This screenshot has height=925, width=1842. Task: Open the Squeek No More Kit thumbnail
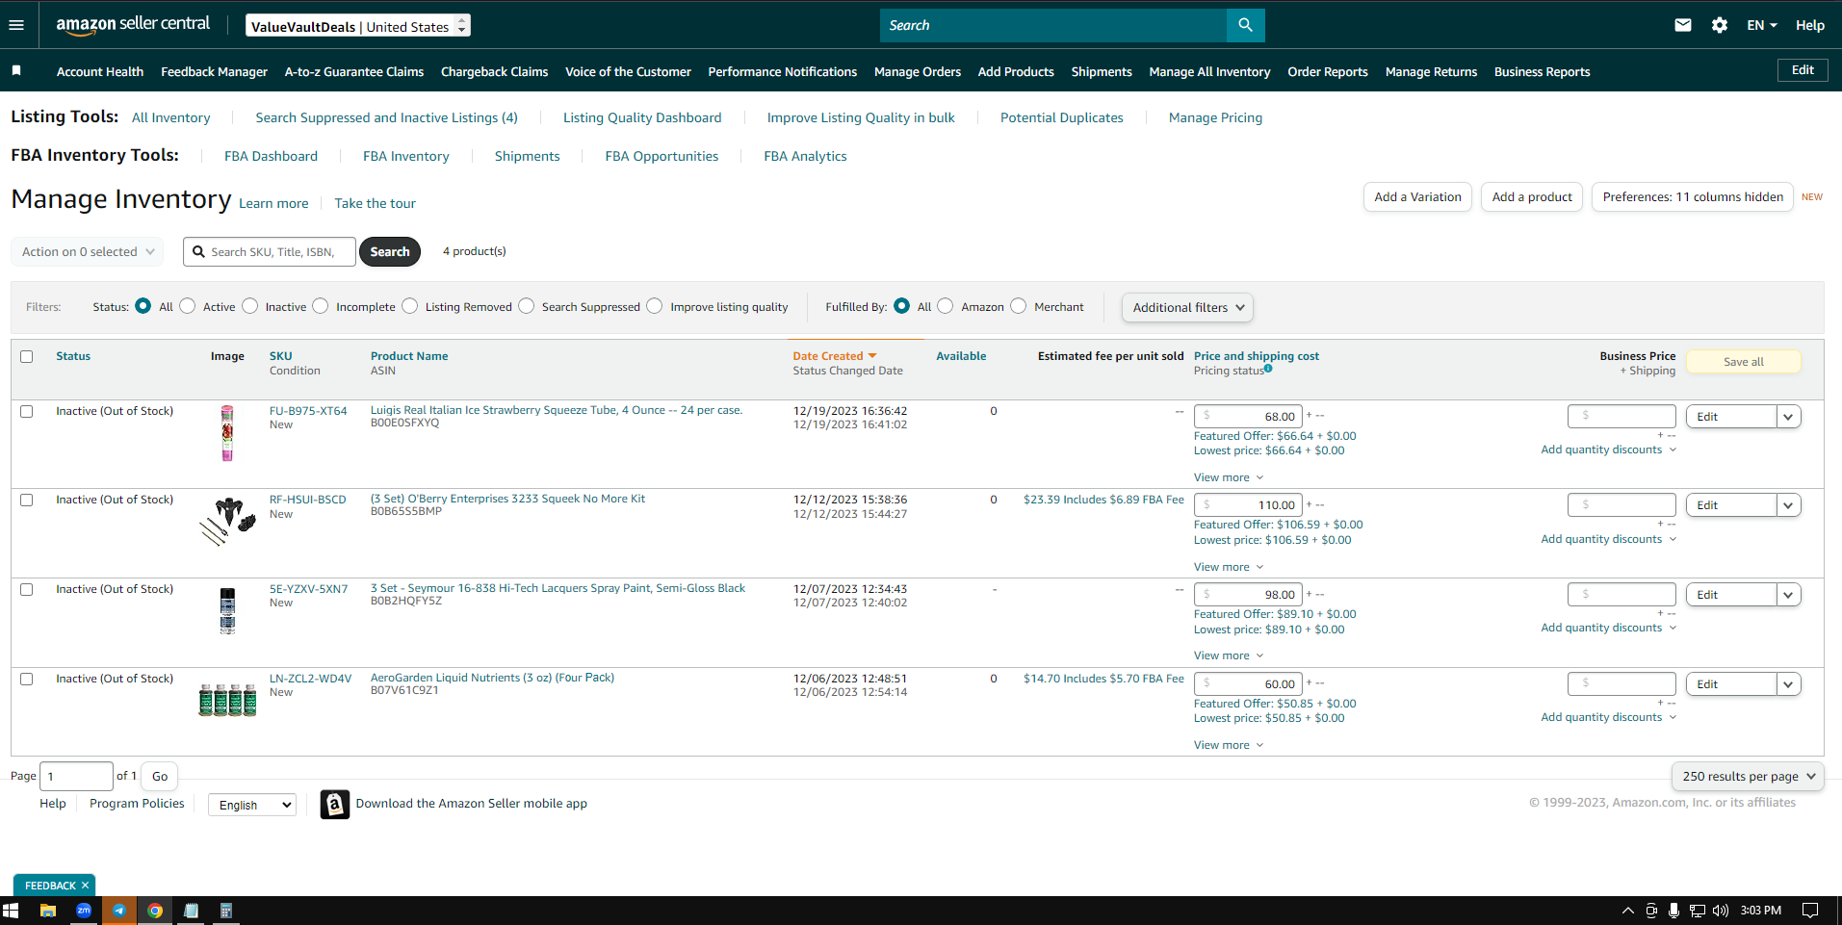[227, 521]
